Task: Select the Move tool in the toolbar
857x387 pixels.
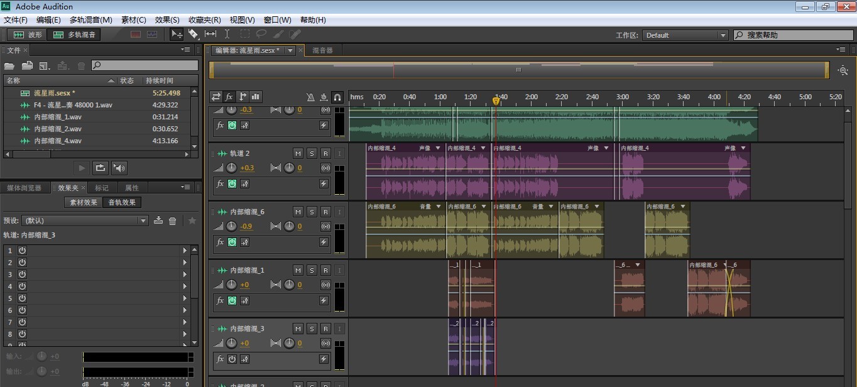Action: (x=177, y=35)
